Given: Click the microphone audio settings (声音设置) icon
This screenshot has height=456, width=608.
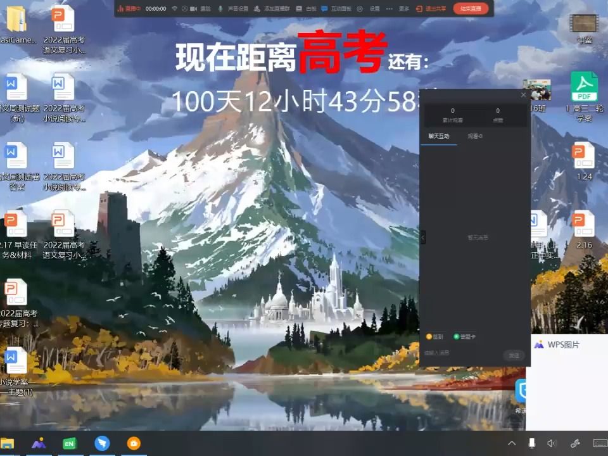Looking at the screenshot, I should coord(239,9).
